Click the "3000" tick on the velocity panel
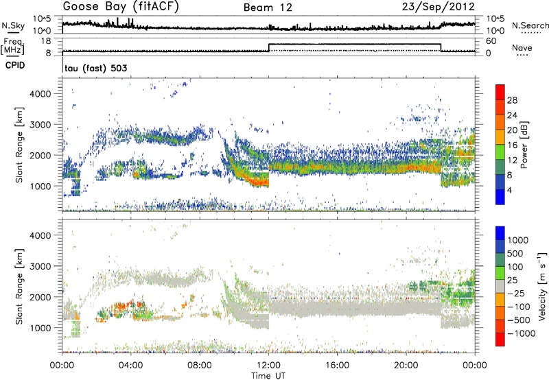The height and width of the screenshot is (380, 549). 40,266
